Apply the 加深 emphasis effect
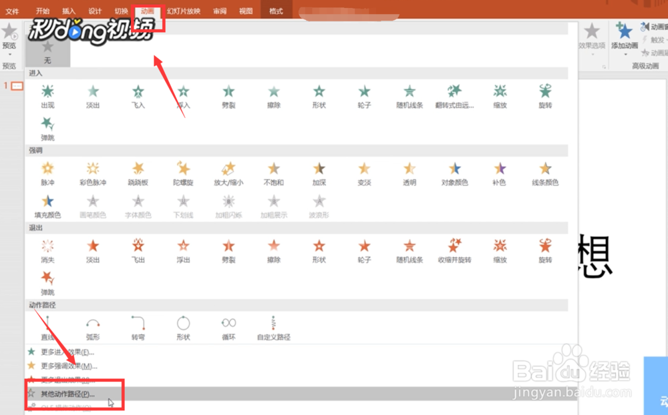The image size is (668, 415). pos(319,174)
